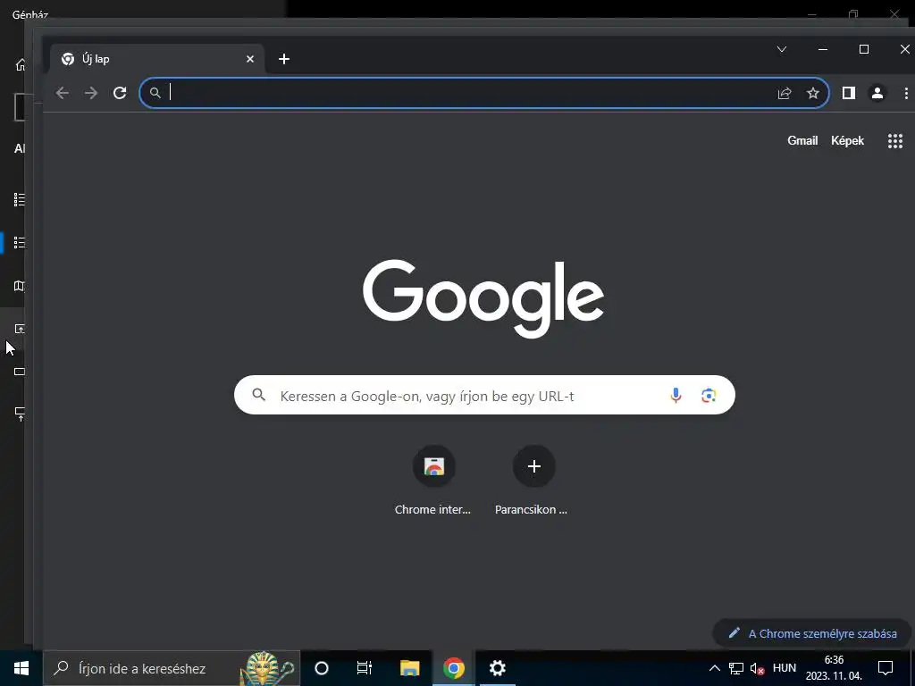Open the notification center icon

click(886, 668)
